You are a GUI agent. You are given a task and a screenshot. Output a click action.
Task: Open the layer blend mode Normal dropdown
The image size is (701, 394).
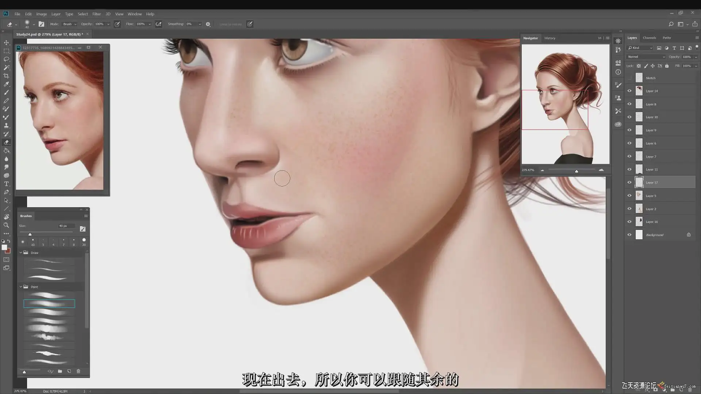pos(646,57)
